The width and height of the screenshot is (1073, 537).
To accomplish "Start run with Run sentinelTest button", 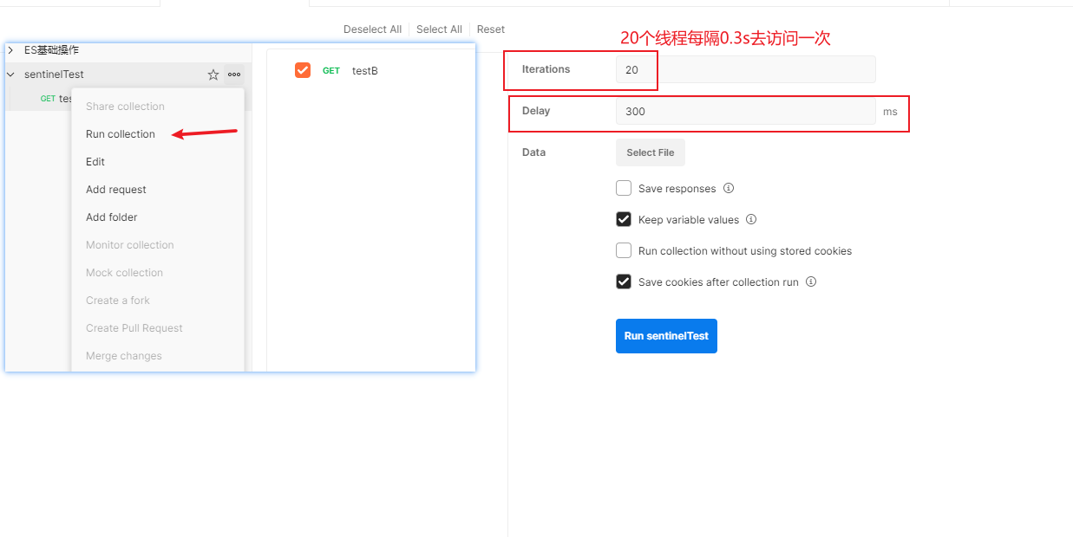I will tap(666, 336).
